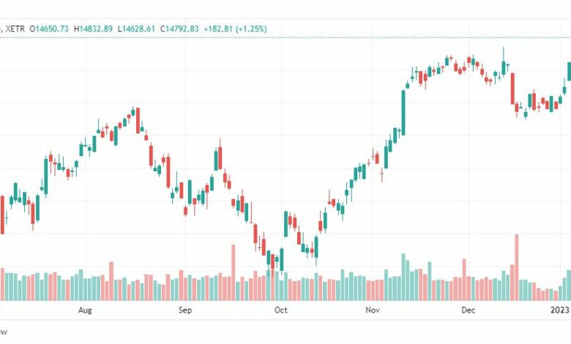Click the XETR exchange label

coord(15,29)
